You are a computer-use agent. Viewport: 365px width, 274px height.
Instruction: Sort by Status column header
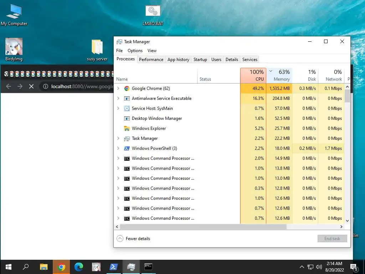219,76
